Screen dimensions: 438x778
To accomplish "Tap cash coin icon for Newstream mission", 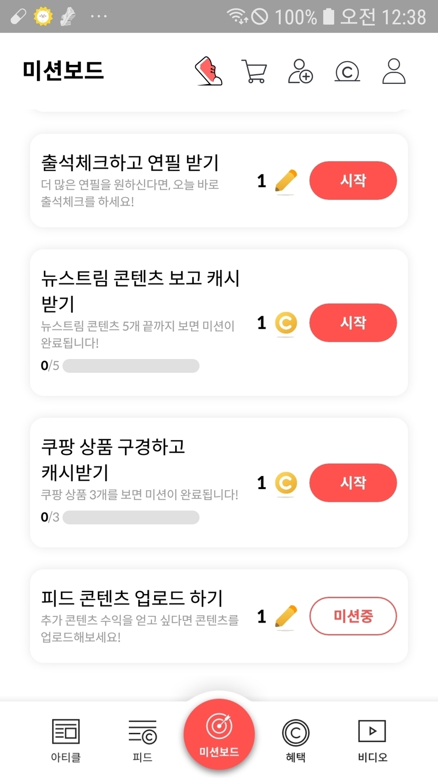I will click(x=286, y=323).
